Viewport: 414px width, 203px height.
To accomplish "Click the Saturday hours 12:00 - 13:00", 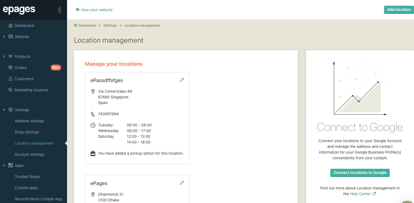I will pos(138,136).
